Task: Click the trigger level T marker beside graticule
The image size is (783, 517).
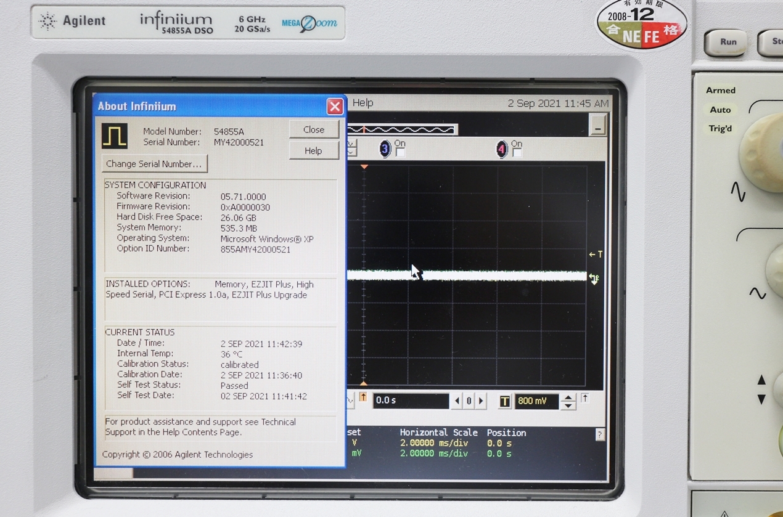Action: point(596,254)
